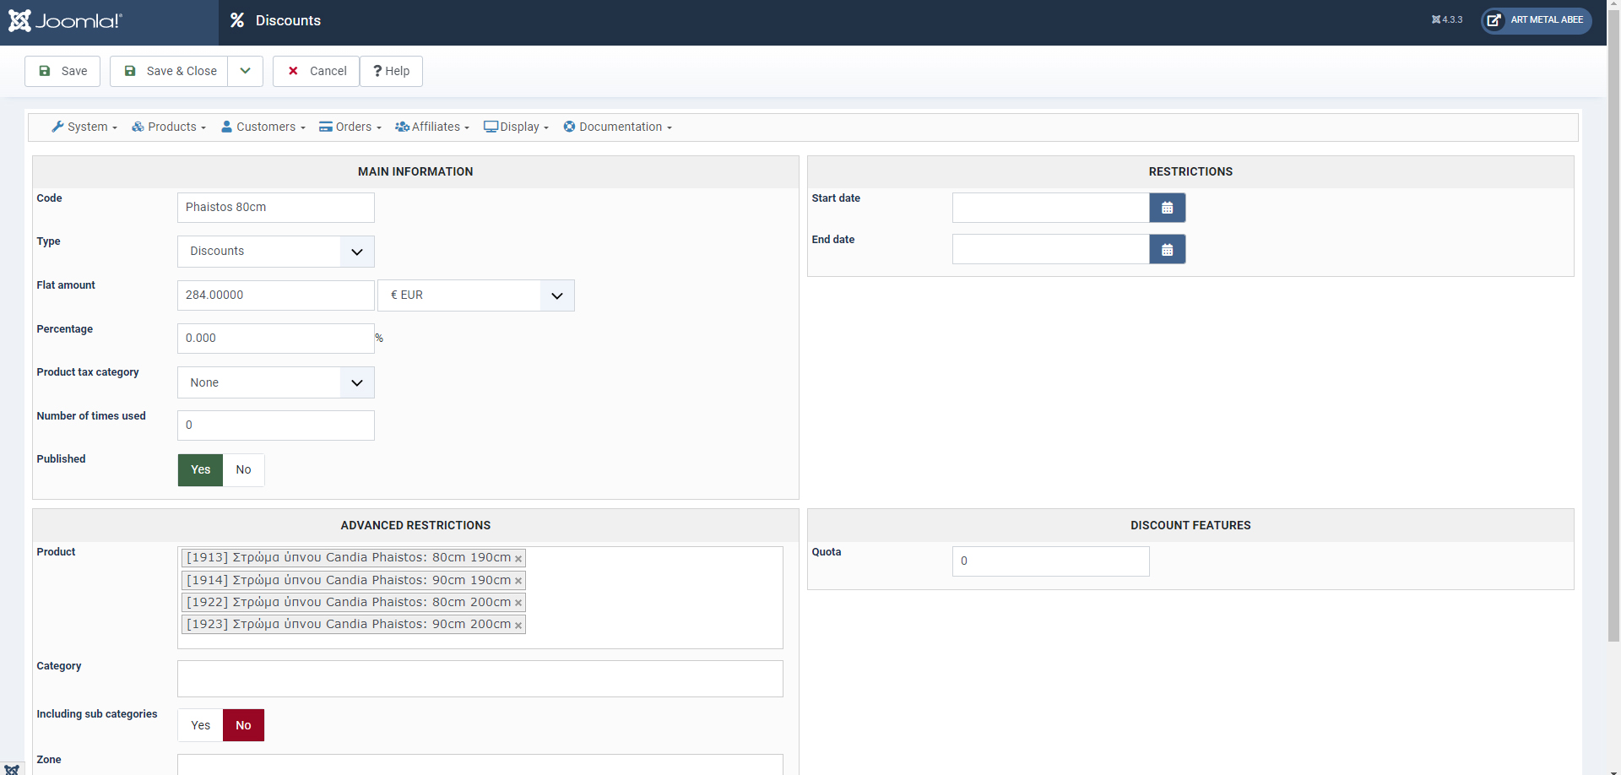Click the Discount Features section header
Screen dimensions: 1621x775
(1190, 525)
